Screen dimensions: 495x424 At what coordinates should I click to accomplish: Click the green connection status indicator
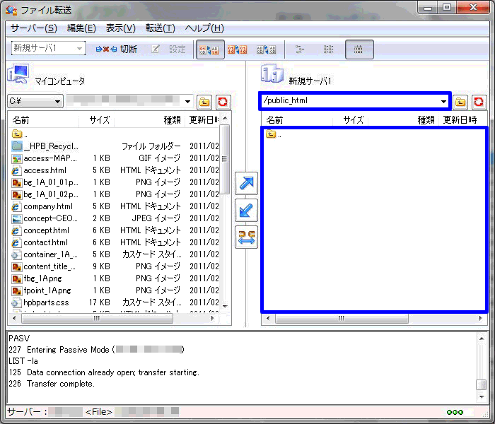[x=455, y=412]
